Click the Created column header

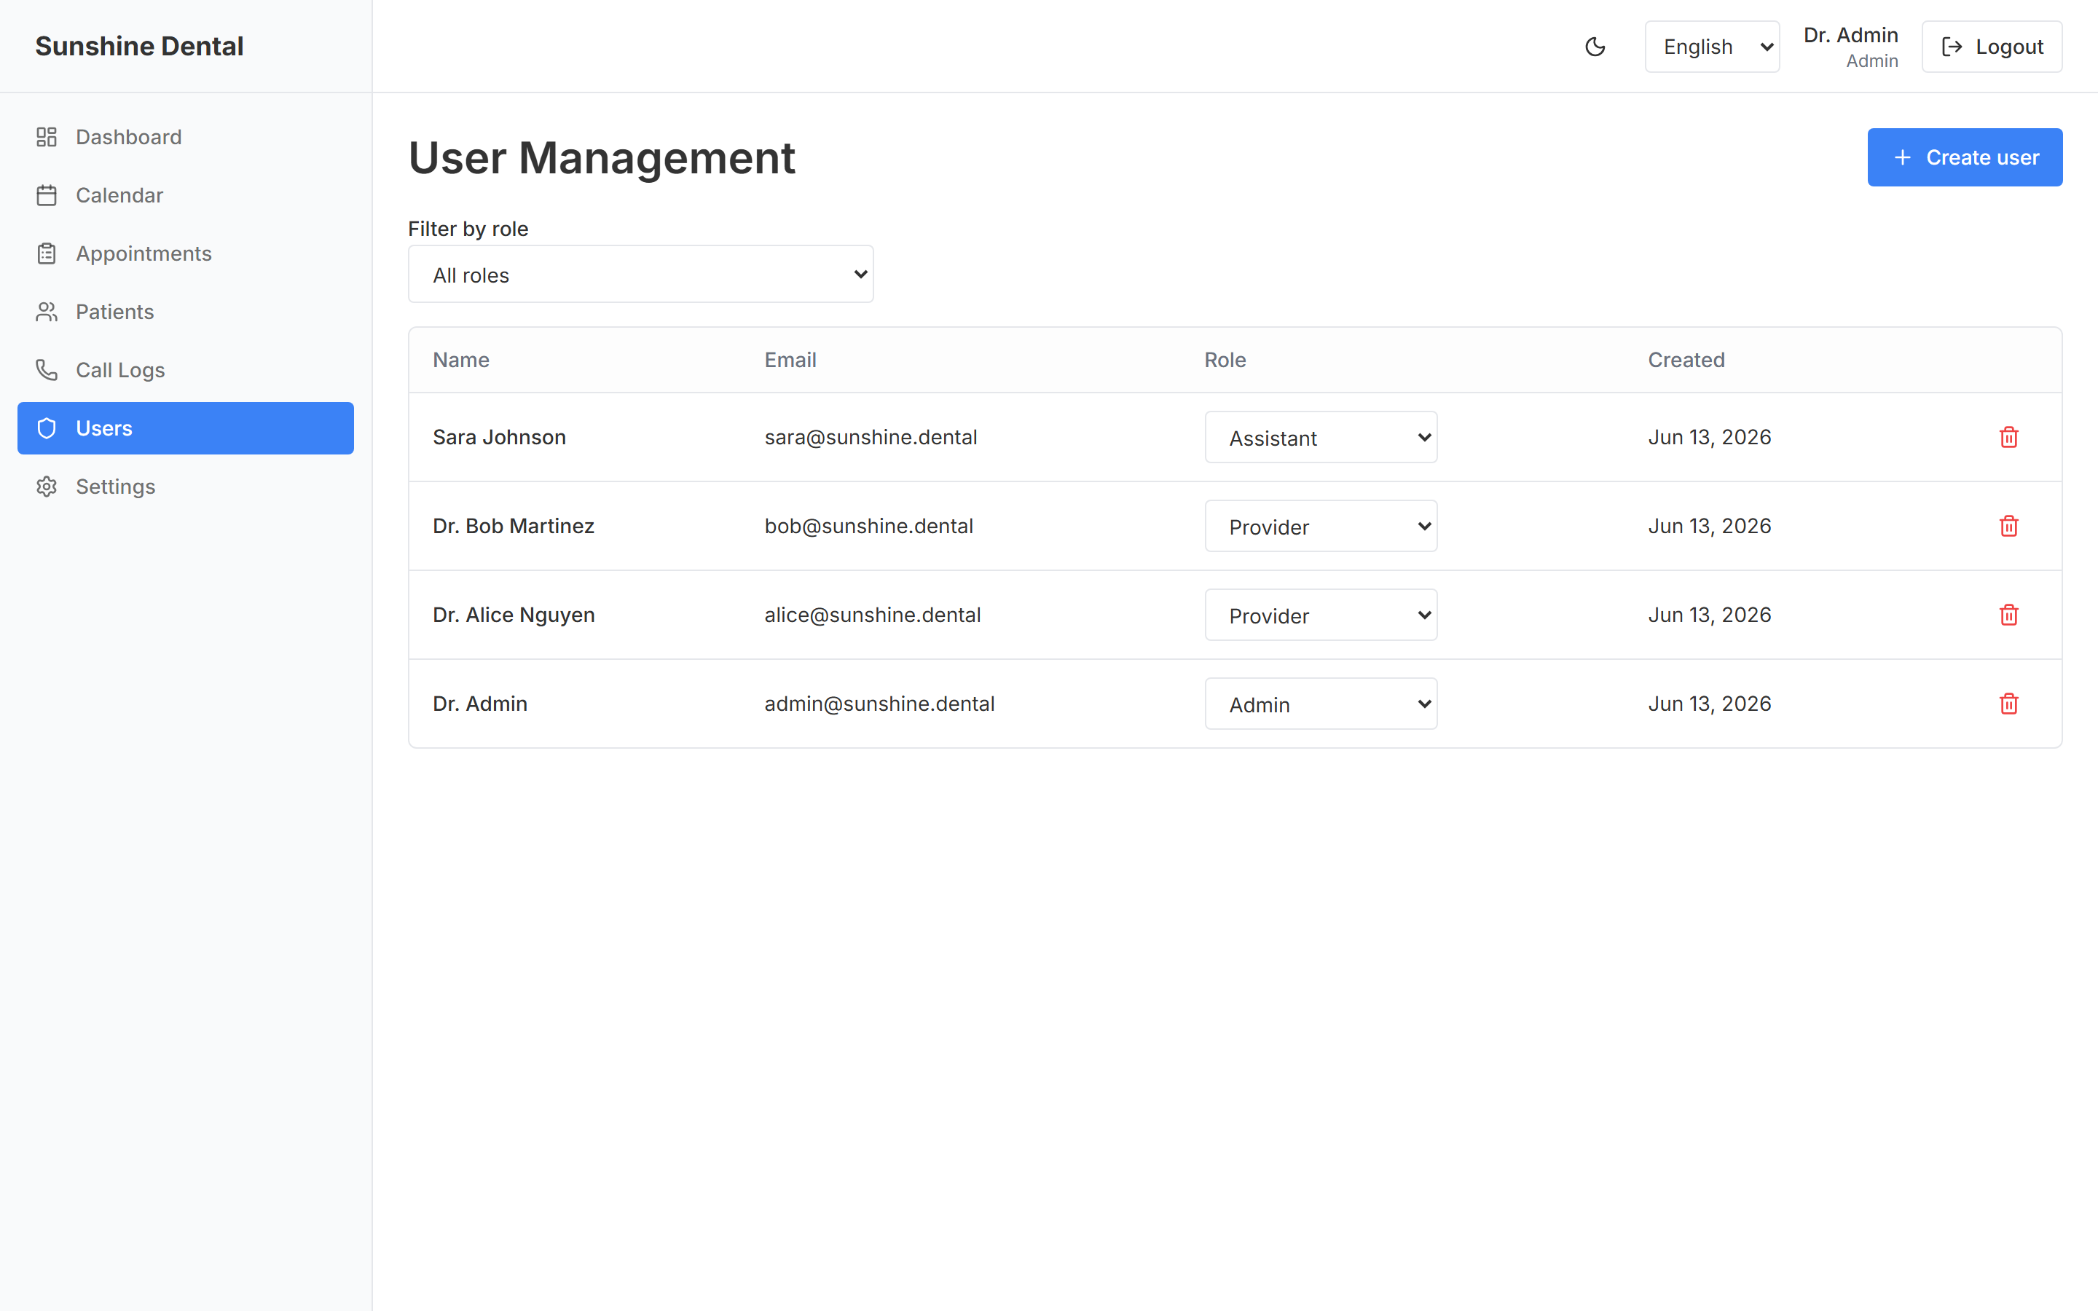(x=1686, y=360)
